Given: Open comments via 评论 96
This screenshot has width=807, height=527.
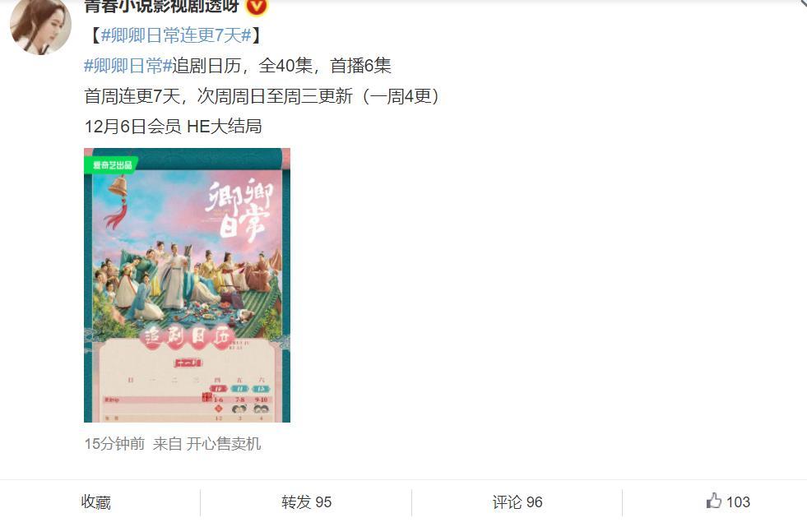Looking at the screenshot, I should click(517, 502).
